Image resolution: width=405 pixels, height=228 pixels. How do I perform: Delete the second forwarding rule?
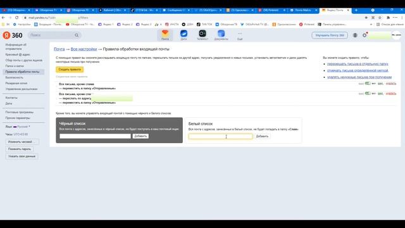[391, 94]
